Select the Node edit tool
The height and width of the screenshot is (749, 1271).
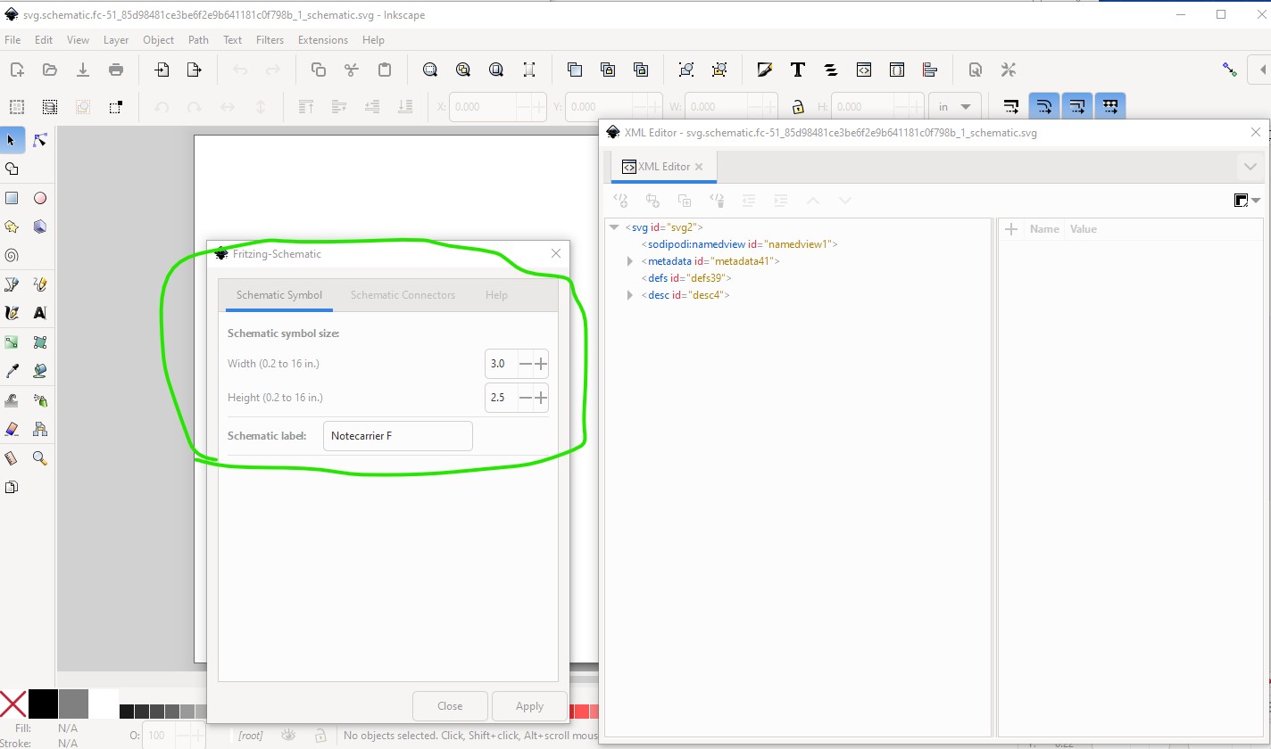39,140
